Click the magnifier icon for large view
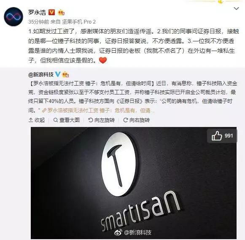The height and width of the screenshot is (240, 245). pos(56,120)
